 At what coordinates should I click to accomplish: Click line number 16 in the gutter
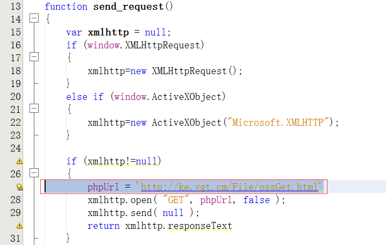tap(16, 45)
